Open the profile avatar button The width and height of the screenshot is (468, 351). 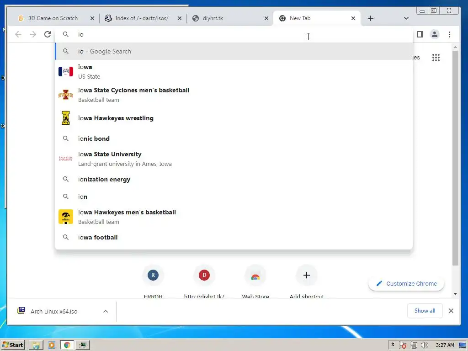435,34
